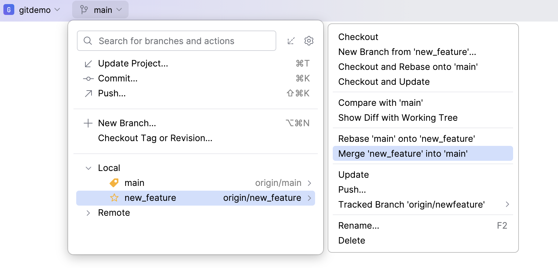The image size is (558, 268).
Task: Open the main branch dropdown widget
Action: (100, 10)
